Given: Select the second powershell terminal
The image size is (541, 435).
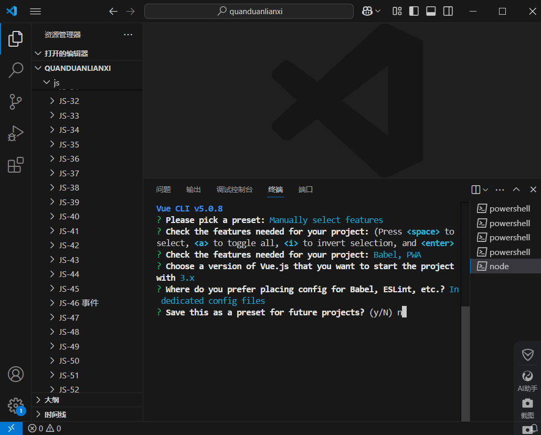Looking at the screenshot, I should coord(505,223).
